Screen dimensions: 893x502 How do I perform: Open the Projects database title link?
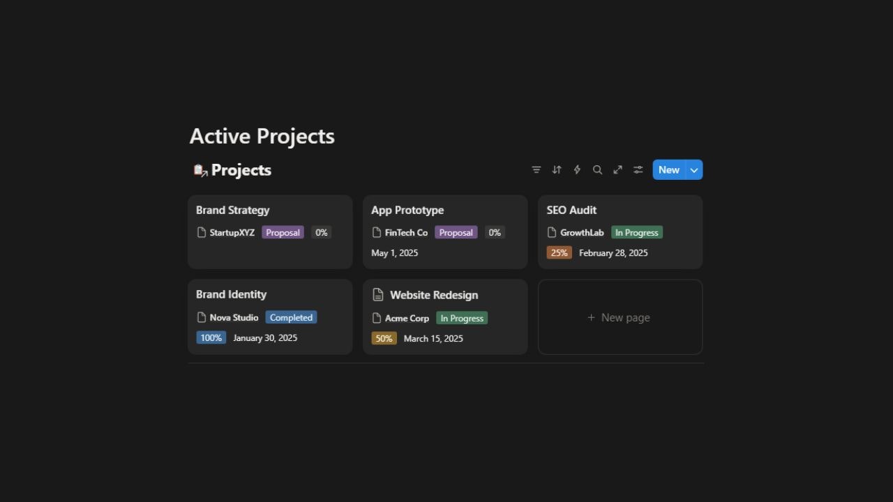coord(241,170)
